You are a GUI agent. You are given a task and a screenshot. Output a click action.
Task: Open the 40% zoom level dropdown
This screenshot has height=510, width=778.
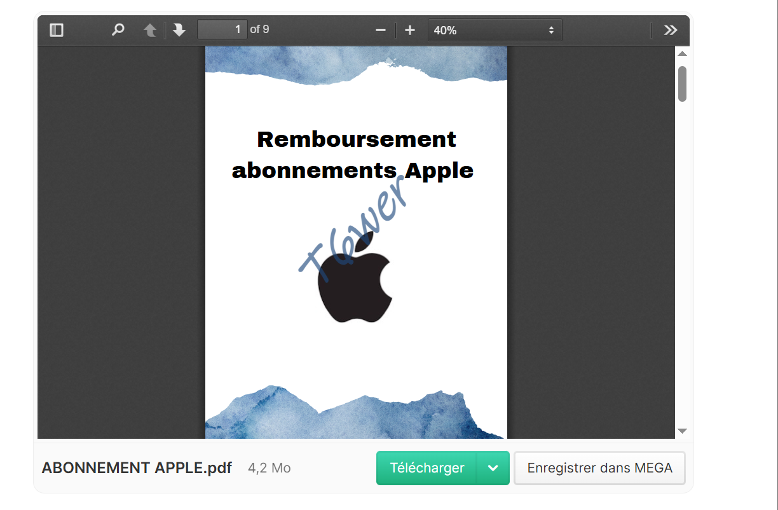click(x=495, y=30)
